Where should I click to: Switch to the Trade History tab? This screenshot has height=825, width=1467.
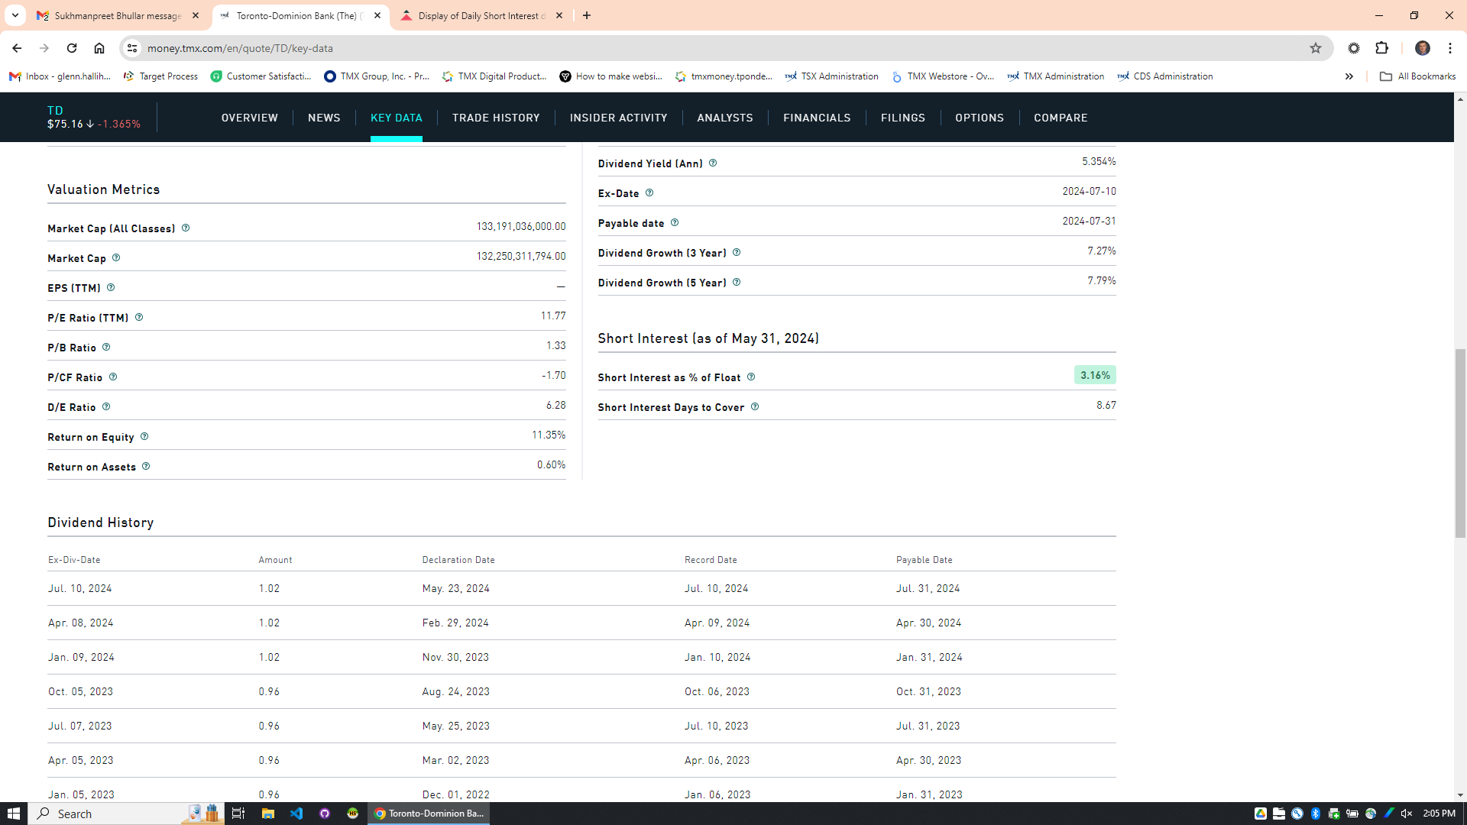[x=495, y=118]
